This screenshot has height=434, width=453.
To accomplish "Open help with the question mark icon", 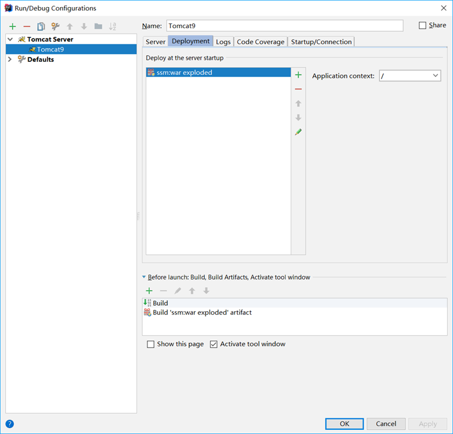I will coord(10,424).
